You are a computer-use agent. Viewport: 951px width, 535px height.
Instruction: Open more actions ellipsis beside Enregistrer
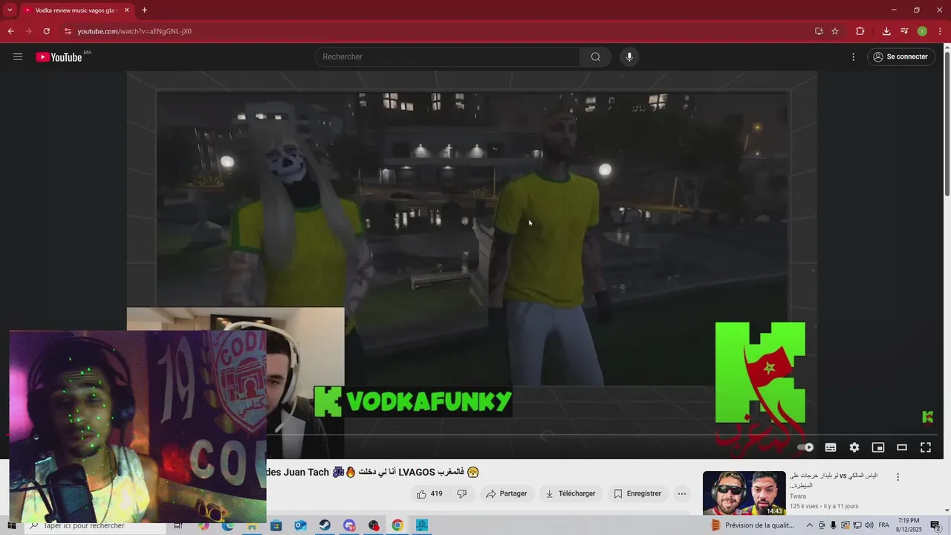click(x=682, y=493)
